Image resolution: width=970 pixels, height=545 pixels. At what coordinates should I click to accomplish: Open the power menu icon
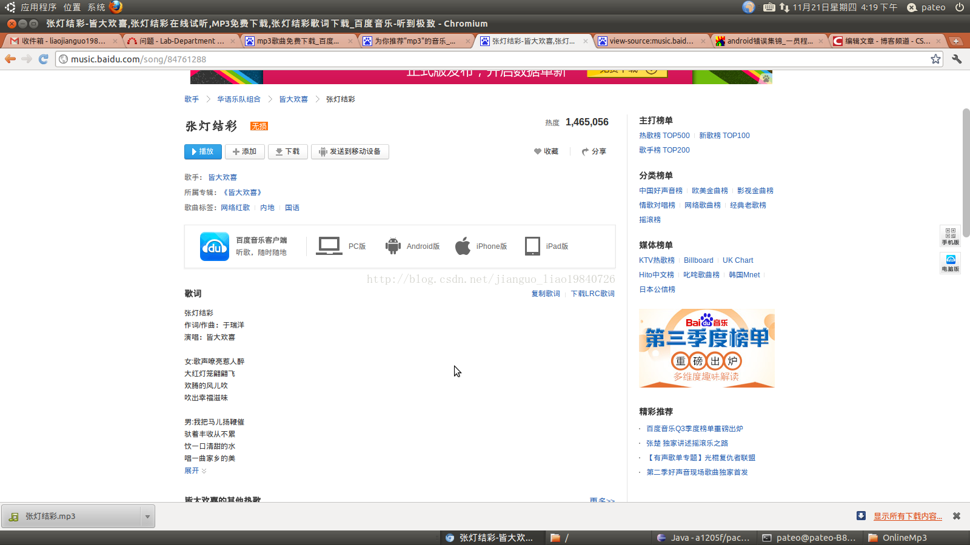coord(960,7)
